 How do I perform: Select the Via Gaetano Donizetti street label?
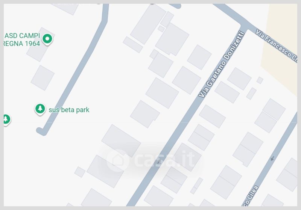(x=221, y=65)
